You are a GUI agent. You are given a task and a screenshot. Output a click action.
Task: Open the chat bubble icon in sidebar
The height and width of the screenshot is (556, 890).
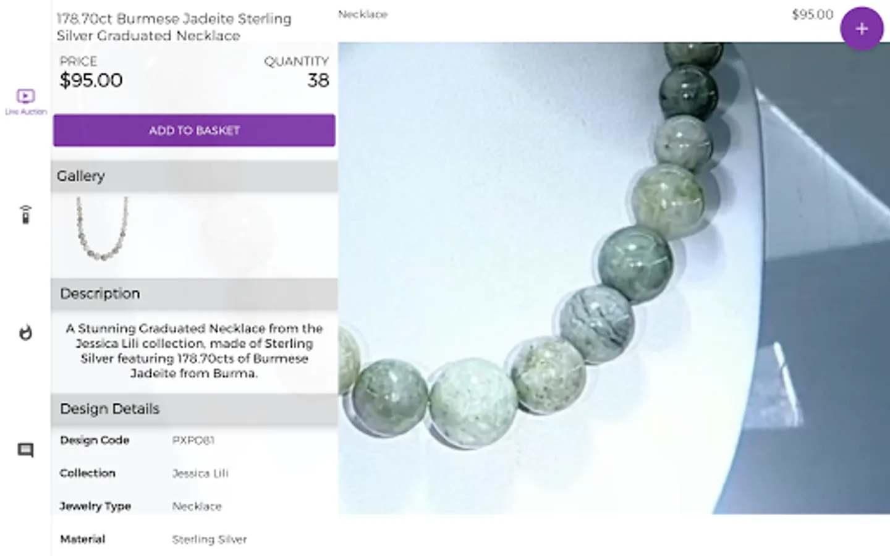25,450
